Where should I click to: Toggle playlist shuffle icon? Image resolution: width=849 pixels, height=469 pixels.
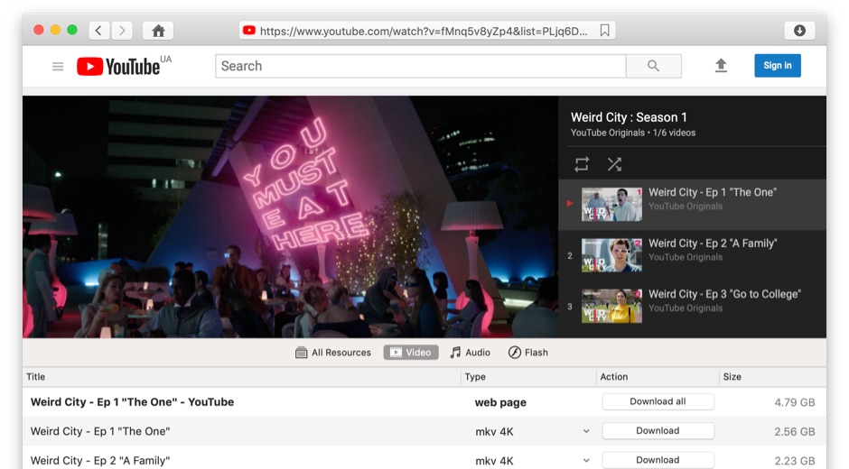point(614,164)
